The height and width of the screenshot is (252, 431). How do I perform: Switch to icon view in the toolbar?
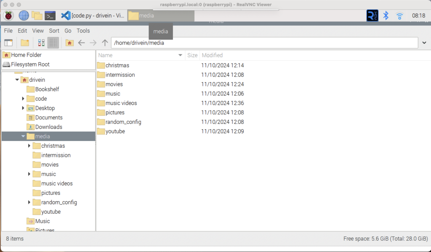coord(41,42)
